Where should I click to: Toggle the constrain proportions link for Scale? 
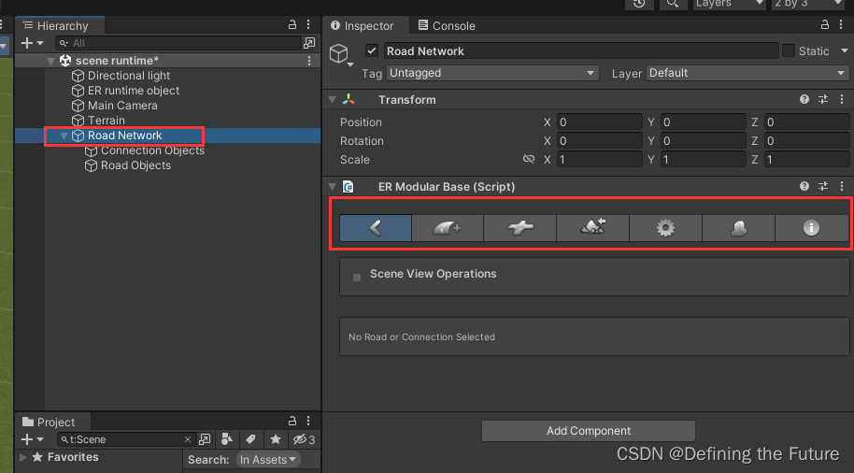(x=528, y=159)
